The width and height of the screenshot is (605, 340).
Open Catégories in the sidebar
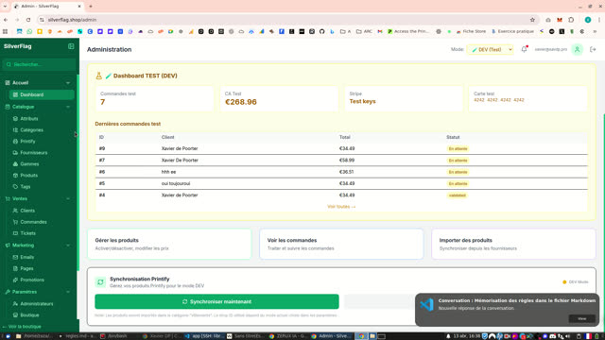point(31,130)
